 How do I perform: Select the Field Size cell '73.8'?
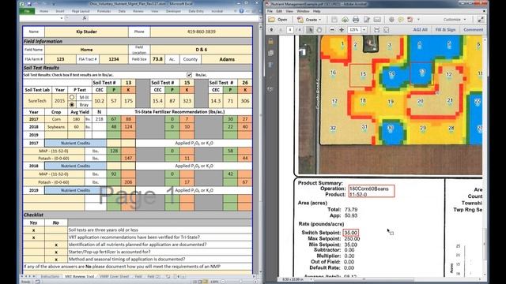coord(157,59)
